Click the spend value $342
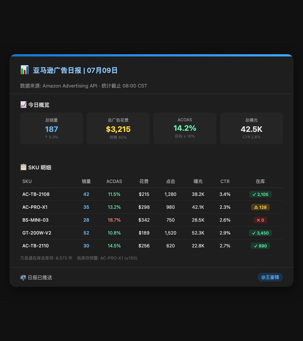 [144, 220]
